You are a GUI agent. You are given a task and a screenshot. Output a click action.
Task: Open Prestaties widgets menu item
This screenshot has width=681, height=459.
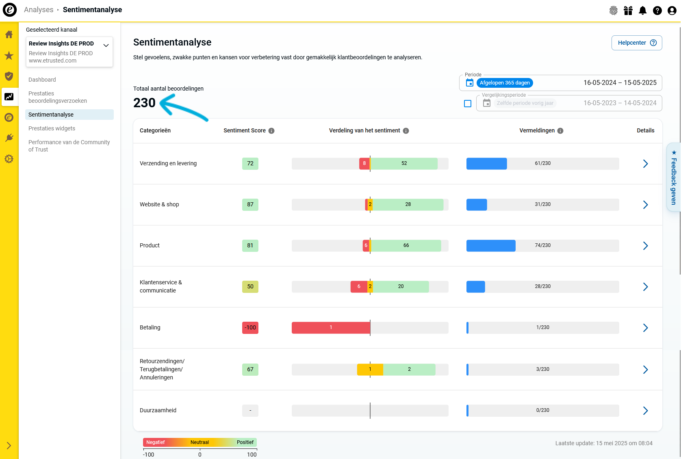(x=52, y=128)
